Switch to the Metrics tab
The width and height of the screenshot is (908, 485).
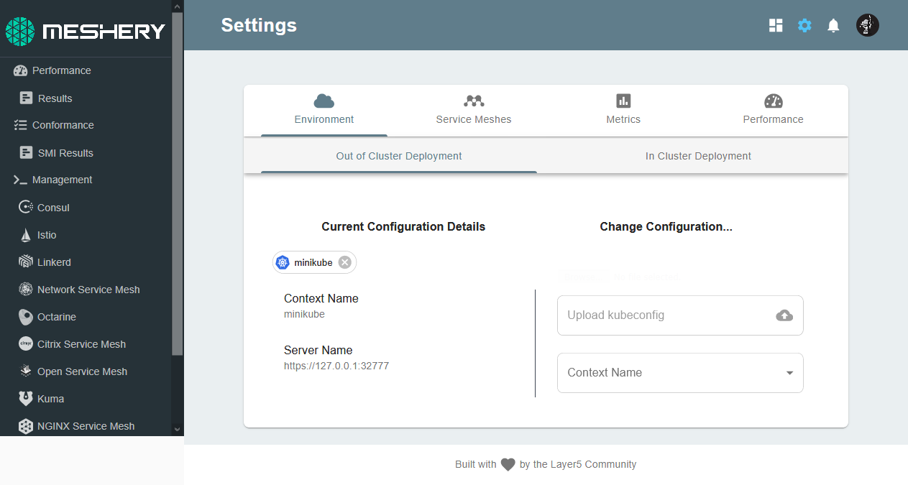[x=623, y=110]
